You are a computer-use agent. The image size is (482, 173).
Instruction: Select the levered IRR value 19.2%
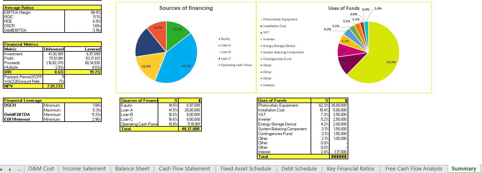83,72
